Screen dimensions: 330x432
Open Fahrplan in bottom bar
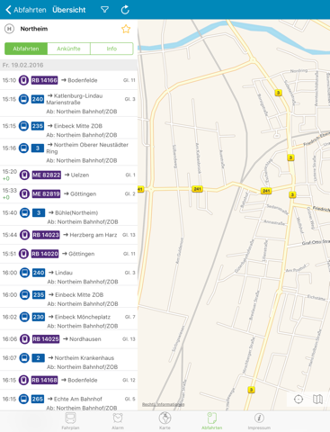tap(70, 421)
